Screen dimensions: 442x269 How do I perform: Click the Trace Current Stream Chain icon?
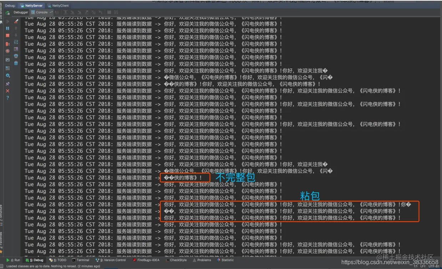116,12
